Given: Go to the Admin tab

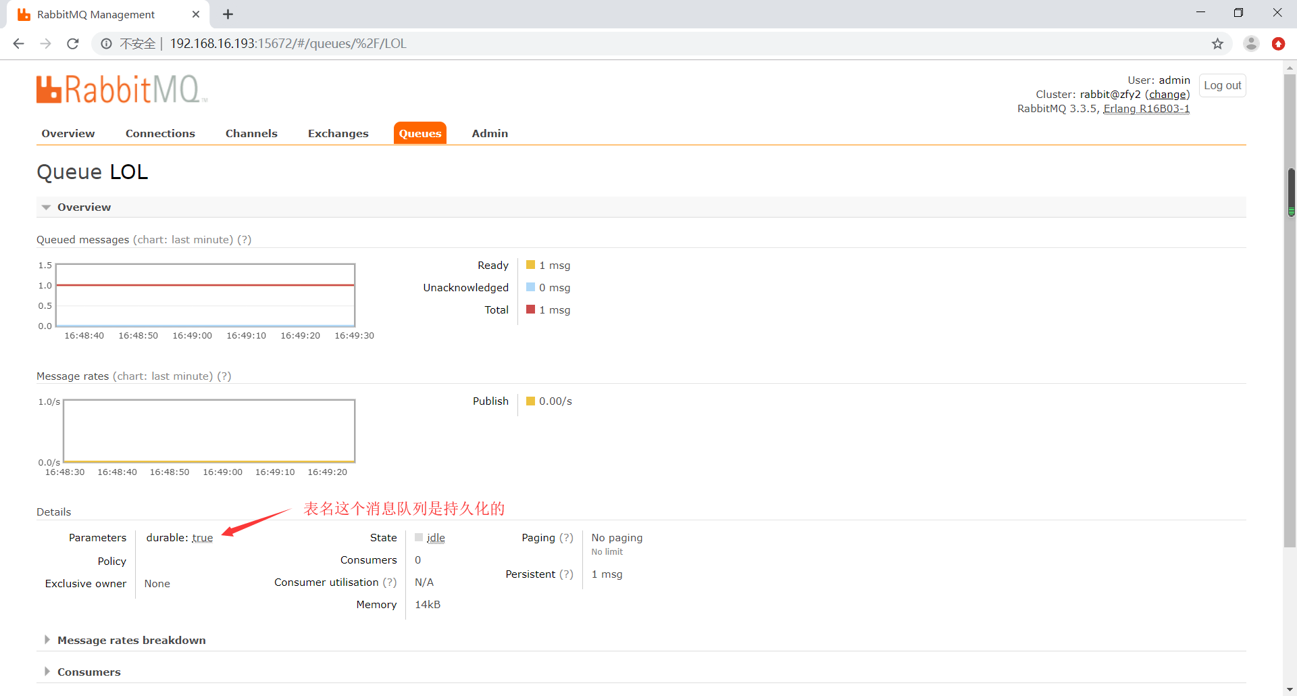Looking at the screenshot, I should pos(490,134).
